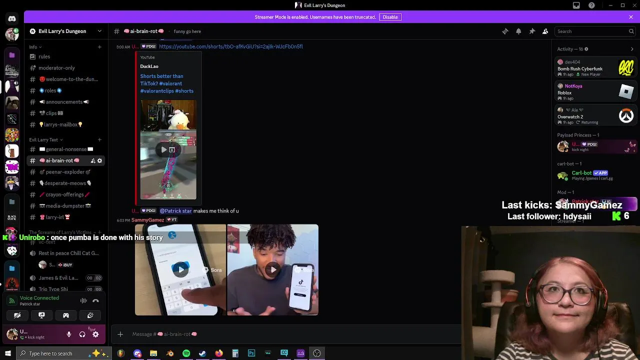Disconnect from voice call
The image size is (640, 360).
coord(95,301)
